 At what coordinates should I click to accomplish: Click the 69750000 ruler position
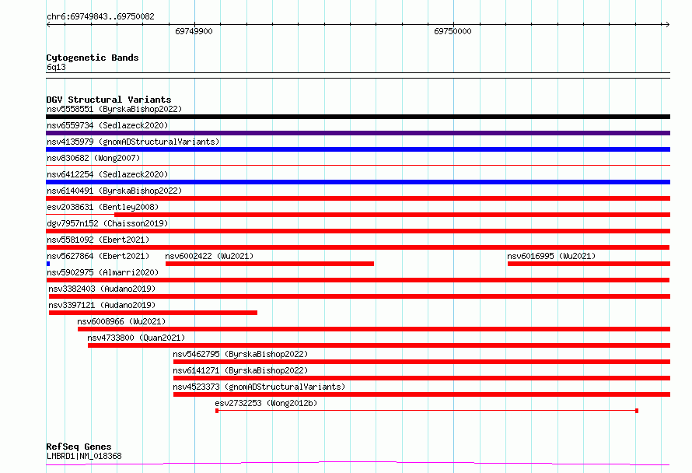click(x=453, y=31)
